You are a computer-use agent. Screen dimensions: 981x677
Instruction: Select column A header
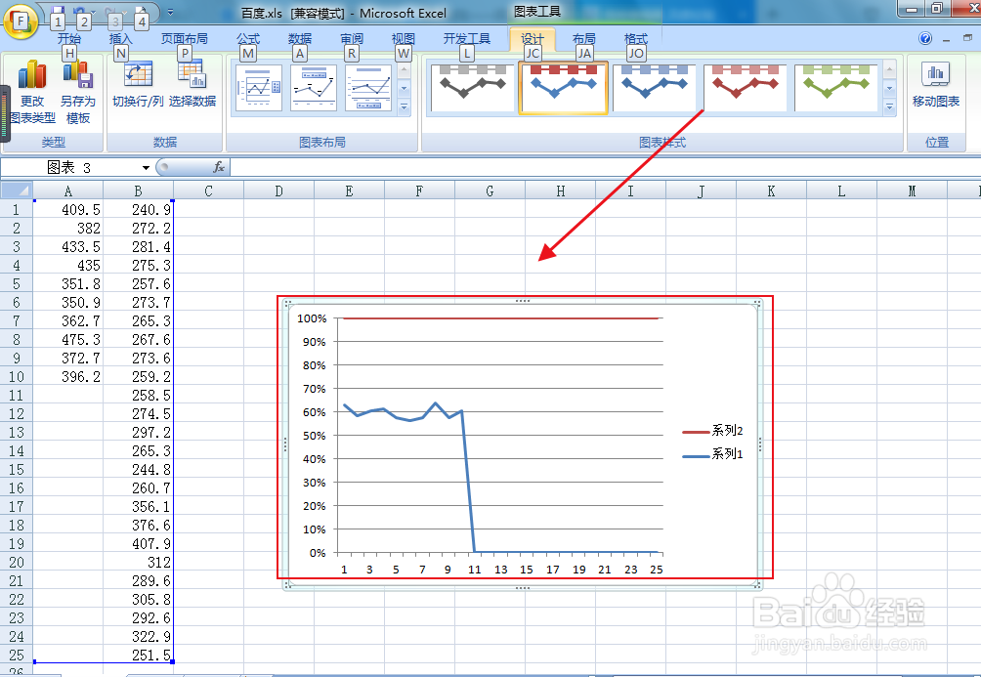67,190
